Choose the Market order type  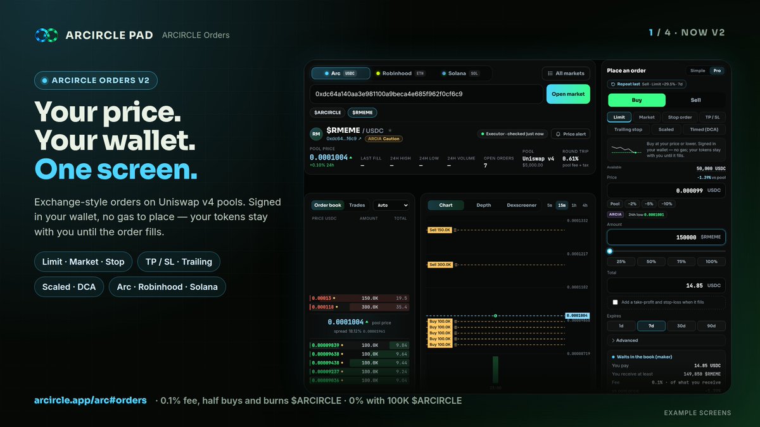click(647, 117)
